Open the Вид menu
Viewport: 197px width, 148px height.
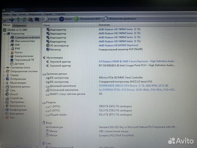coord(14,15)
